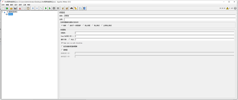
Task: Save the test plan with floppy icon
Action: coord(15,8)
